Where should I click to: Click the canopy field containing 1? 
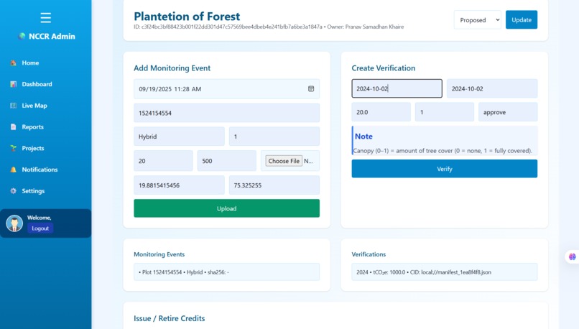(x=444, y=112)
